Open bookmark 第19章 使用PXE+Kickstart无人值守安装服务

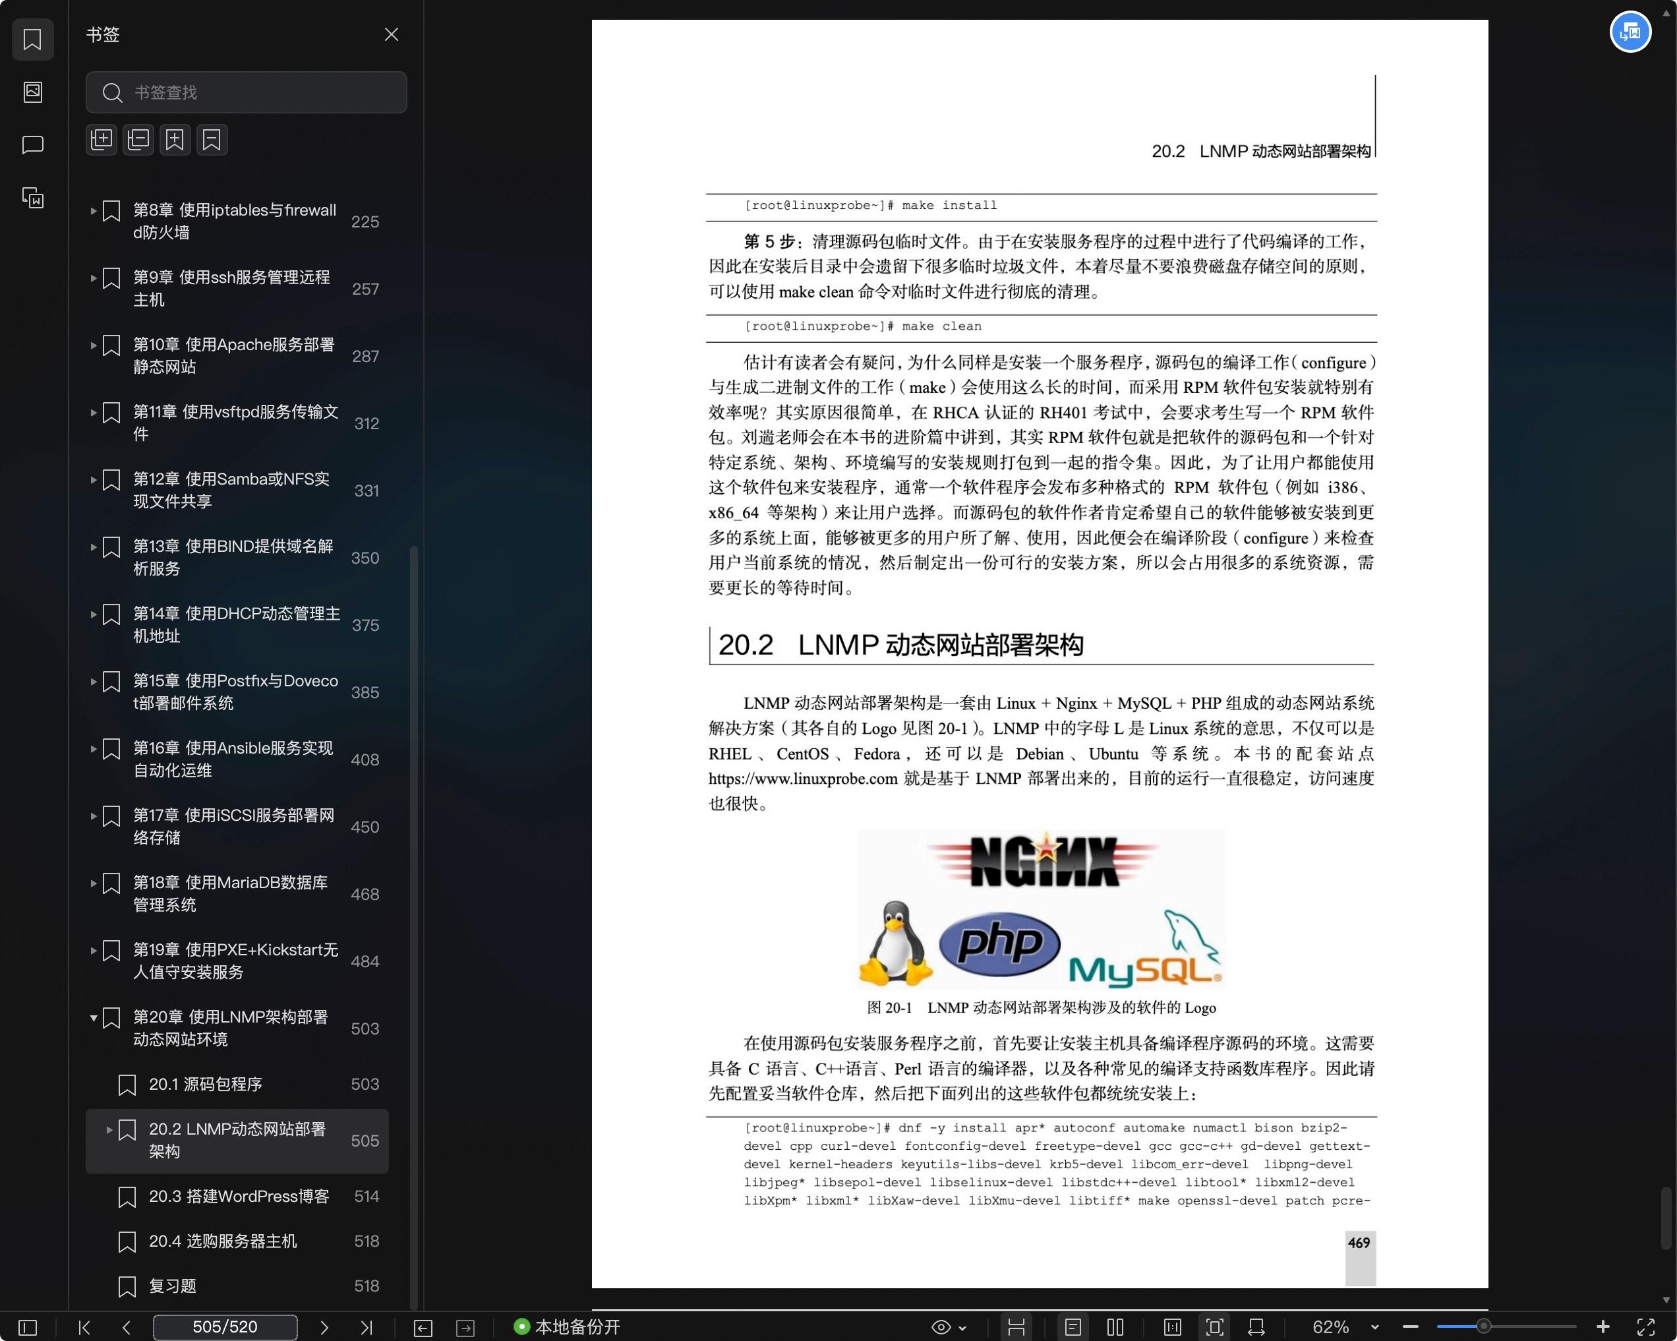point(236,961)
